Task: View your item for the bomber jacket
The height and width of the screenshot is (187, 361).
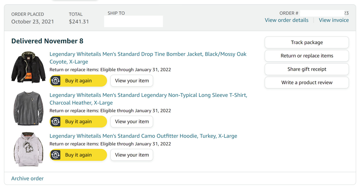Action: pos(132,81)
